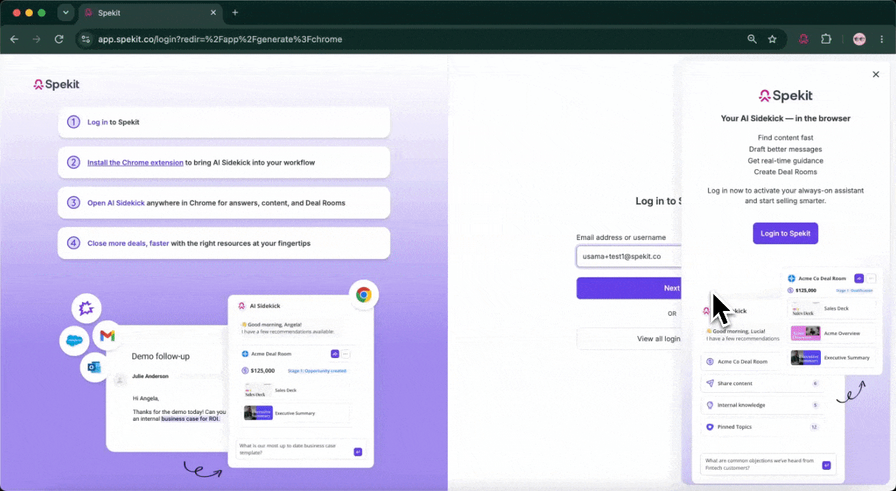Open a new tab with the plus icon
The height and width of the screenshot is (491, 896).
pyautogui.click(x=235, y=12)
